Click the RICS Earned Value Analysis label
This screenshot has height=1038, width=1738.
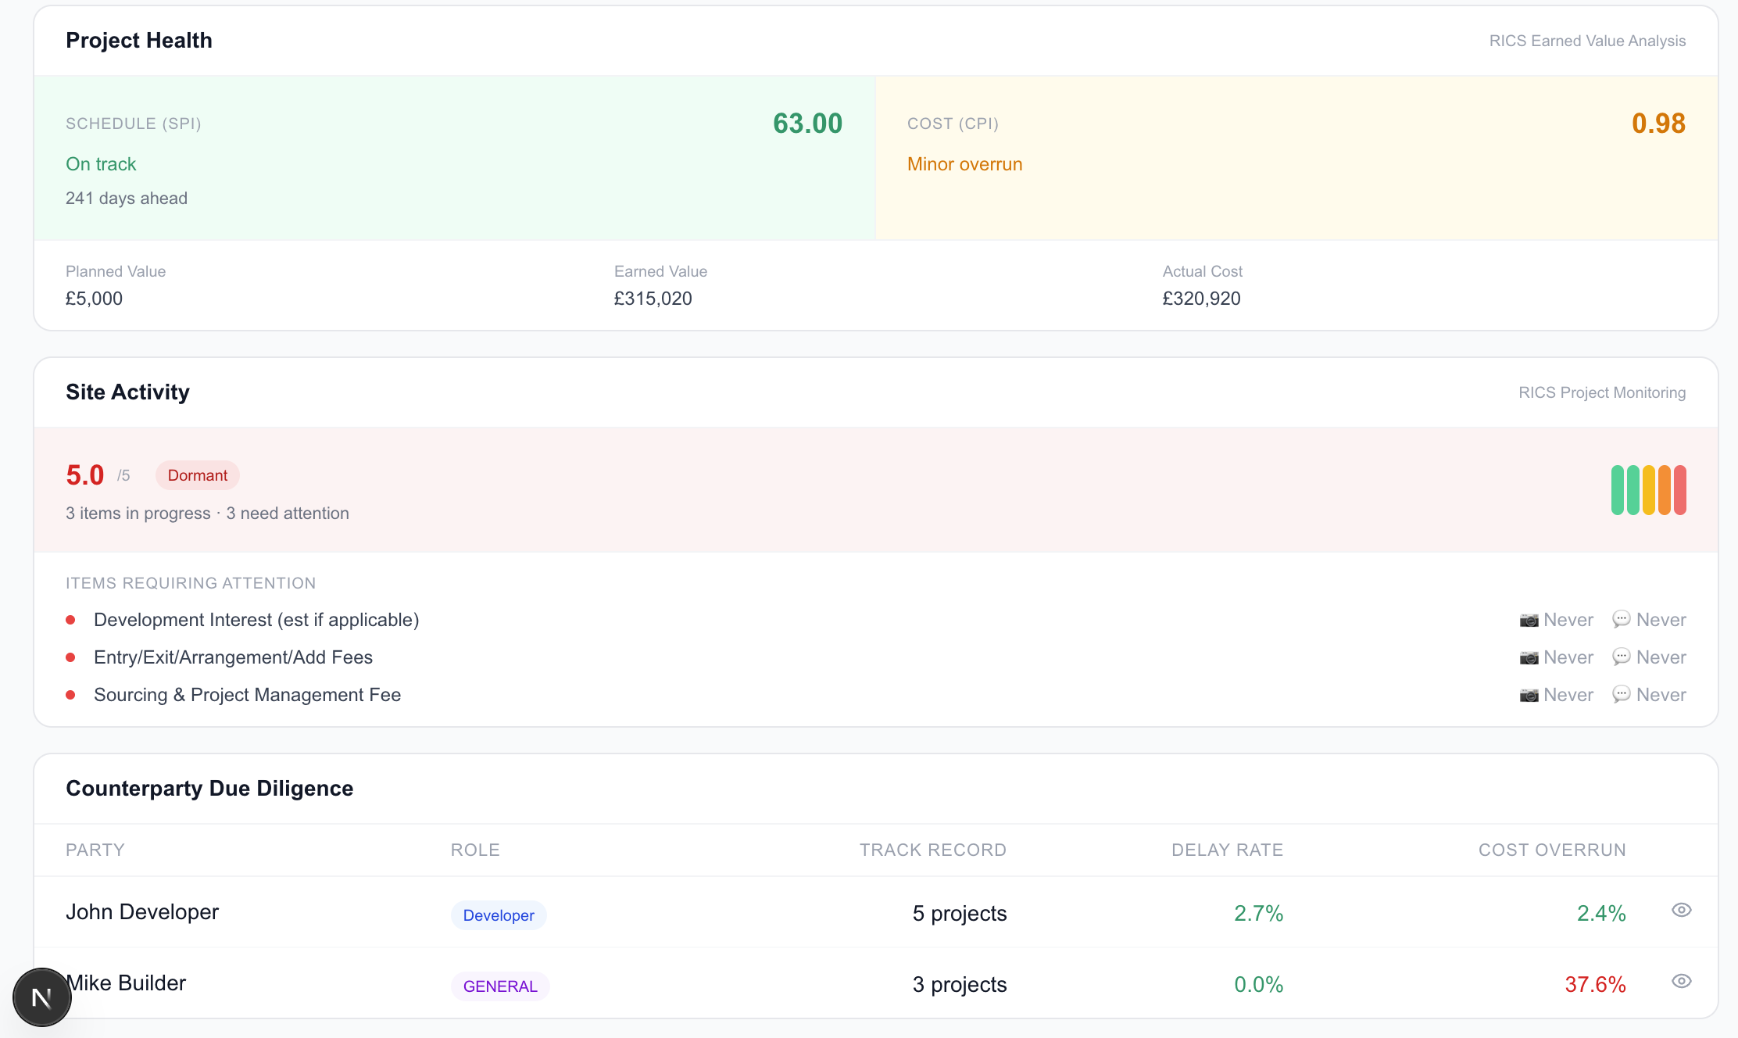point(1588,40)
